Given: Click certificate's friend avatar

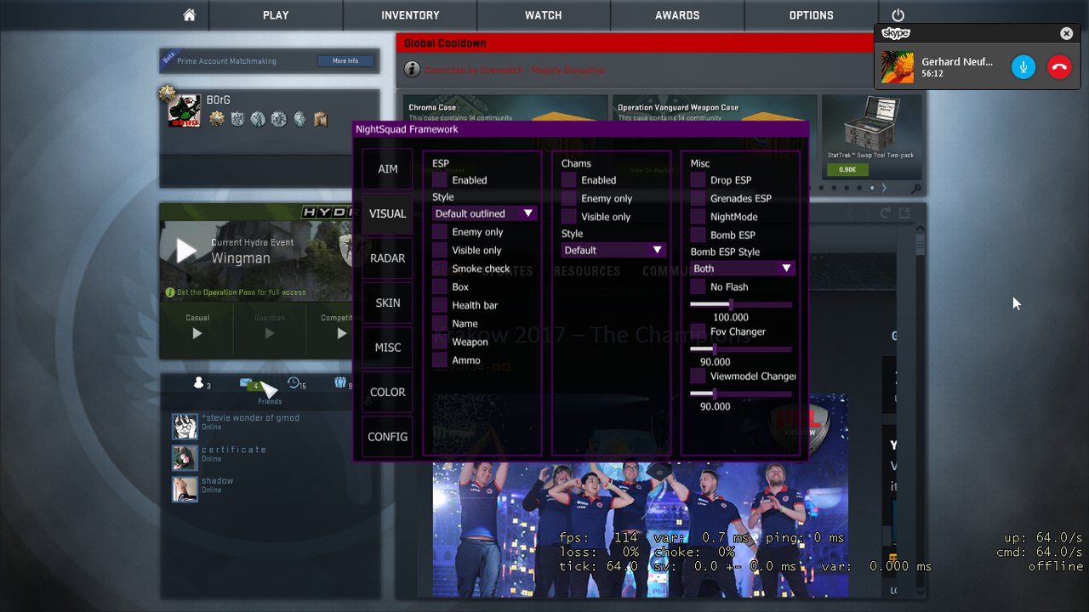Looking at the screenshot, I should click(185, 458).
